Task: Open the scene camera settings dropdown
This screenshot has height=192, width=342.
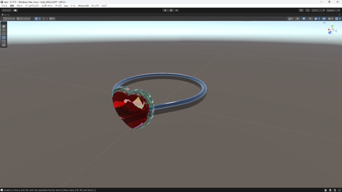Action: pos(331,19)
